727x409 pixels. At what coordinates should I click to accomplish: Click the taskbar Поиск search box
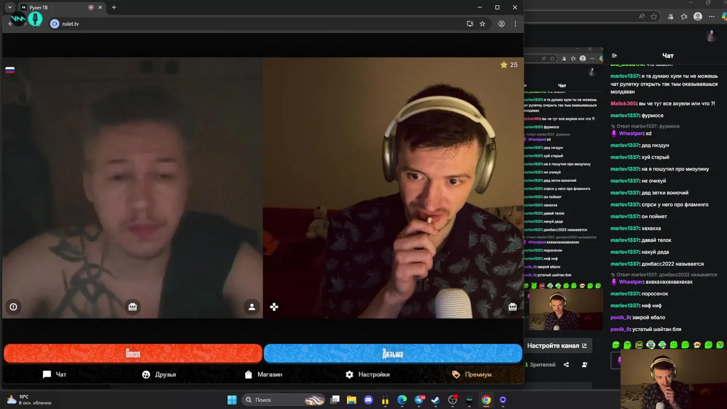click(x=284, y=400)
